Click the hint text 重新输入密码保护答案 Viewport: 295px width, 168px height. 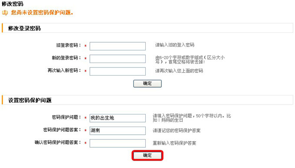tap(174, 143)
